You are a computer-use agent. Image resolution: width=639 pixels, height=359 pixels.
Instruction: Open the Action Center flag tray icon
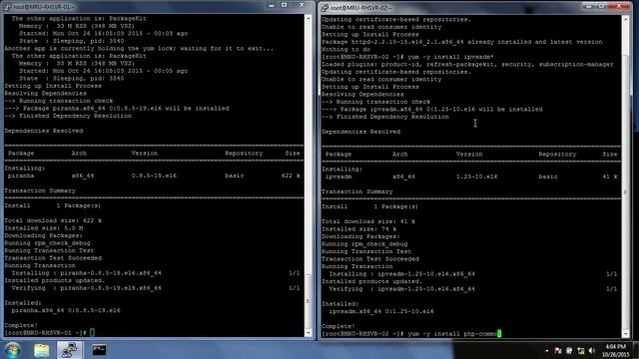coord(558,350)
